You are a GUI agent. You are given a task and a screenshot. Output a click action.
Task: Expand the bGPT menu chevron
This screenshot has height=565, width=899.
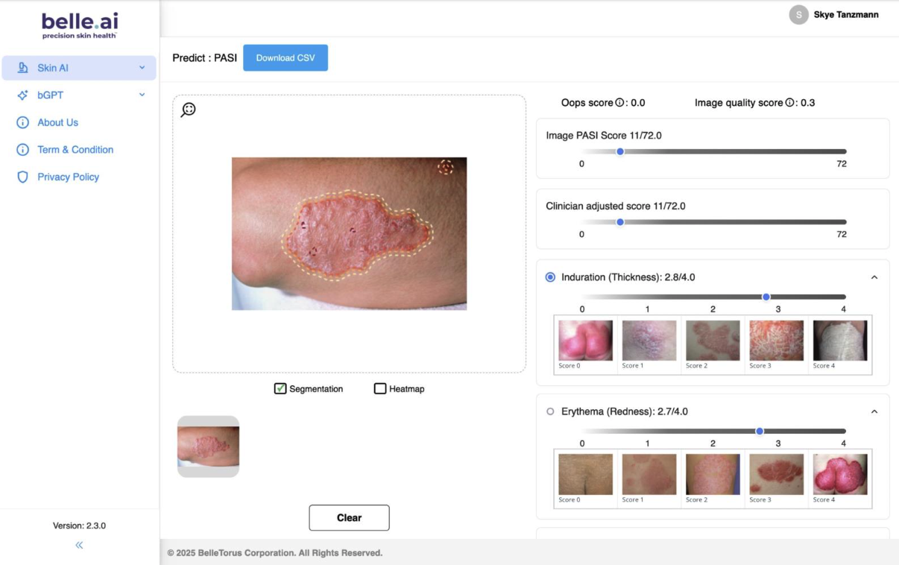(142, 95)
